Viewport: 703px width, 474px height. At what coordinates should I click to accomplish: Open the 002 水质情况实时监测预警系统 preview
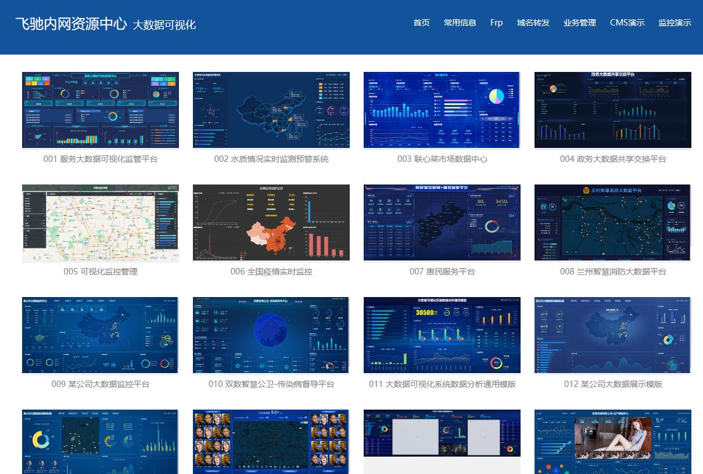point(271,110)
